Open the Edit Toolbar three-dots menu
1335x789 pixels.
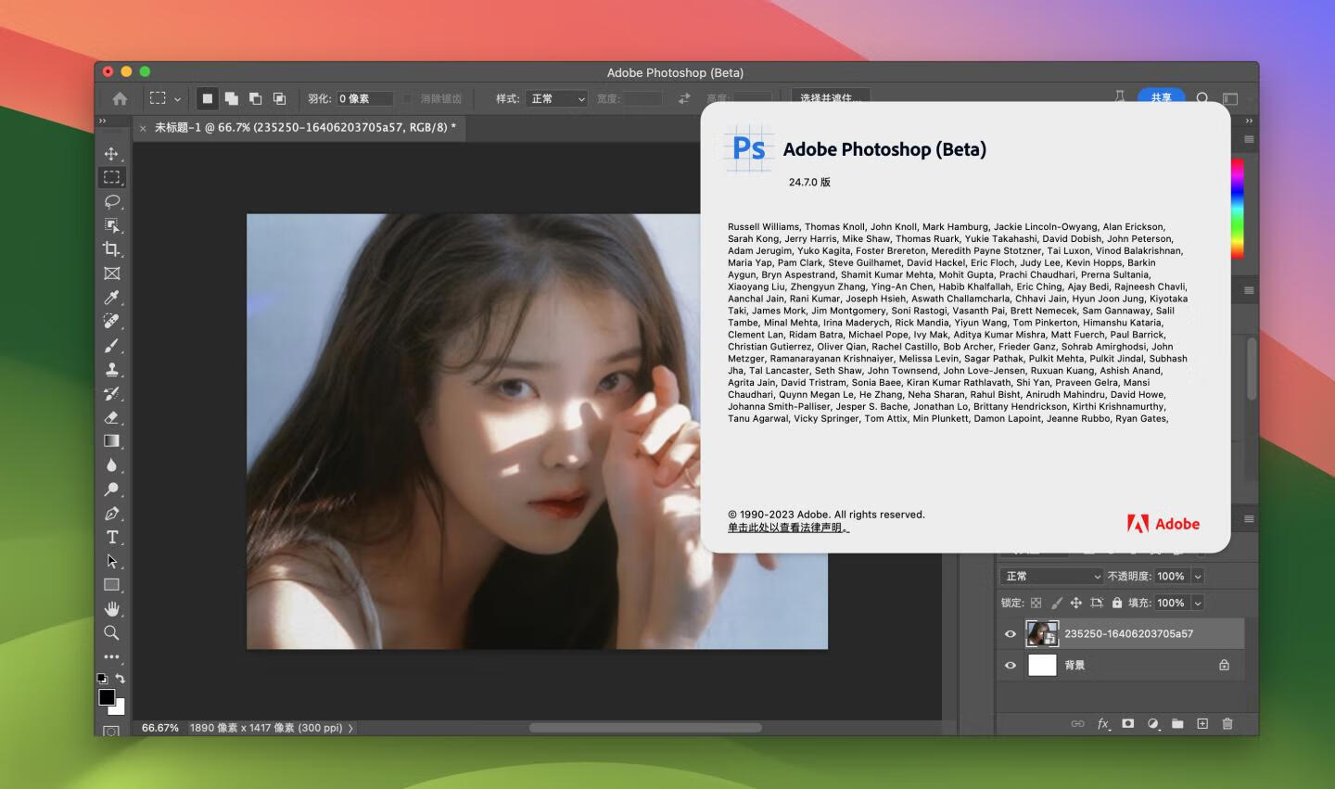pos(111,656)
